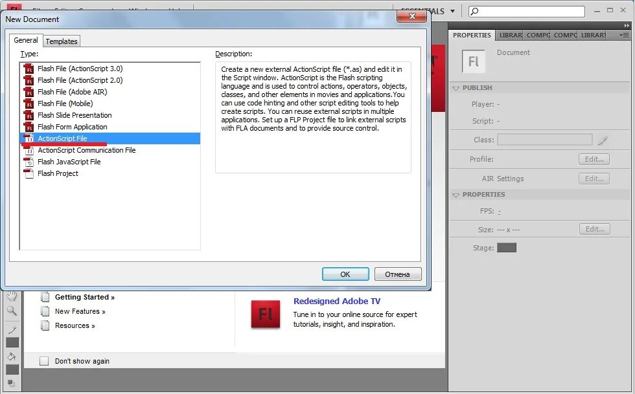Pick Flash Form Application type
This screenshot has height=394, width=635.
(x=110, y=127)
